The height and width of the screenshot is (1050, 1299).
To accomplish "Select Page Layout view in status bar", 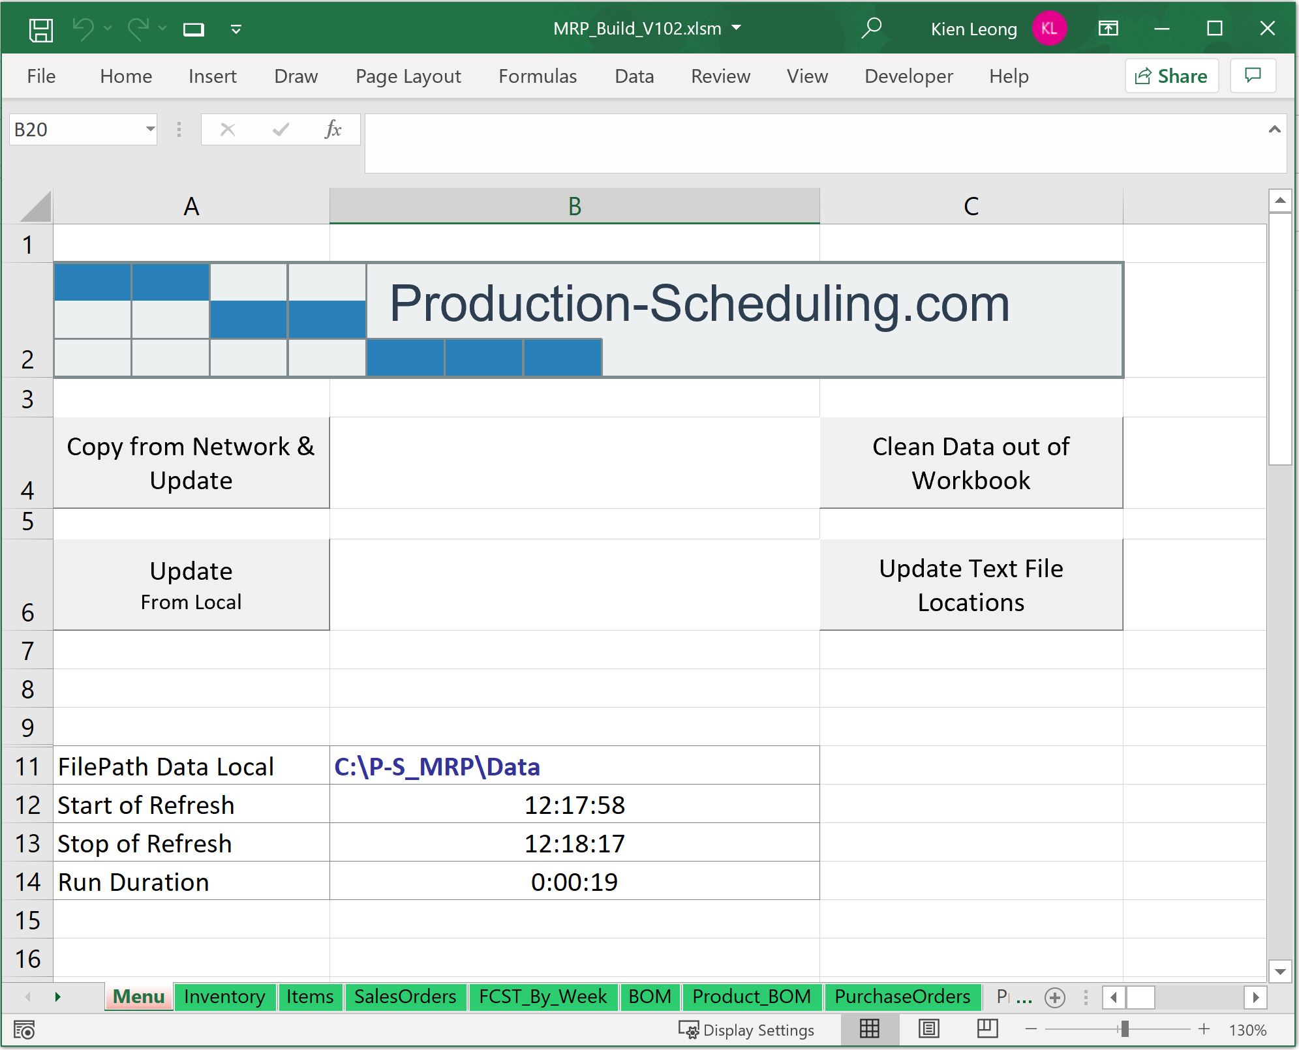I will point(929,1030).
